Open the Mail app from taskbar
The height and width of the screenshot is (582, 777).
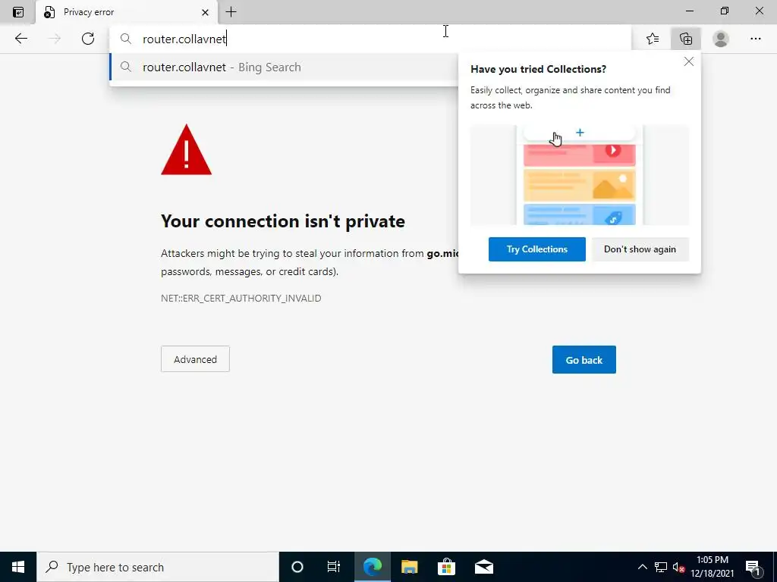click(483, 567)
